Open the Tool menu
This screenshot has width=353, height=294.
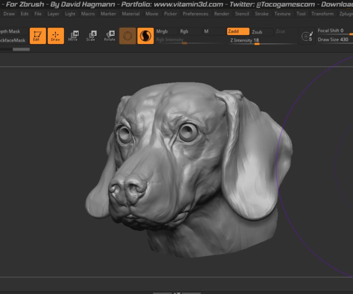point(301,14)
